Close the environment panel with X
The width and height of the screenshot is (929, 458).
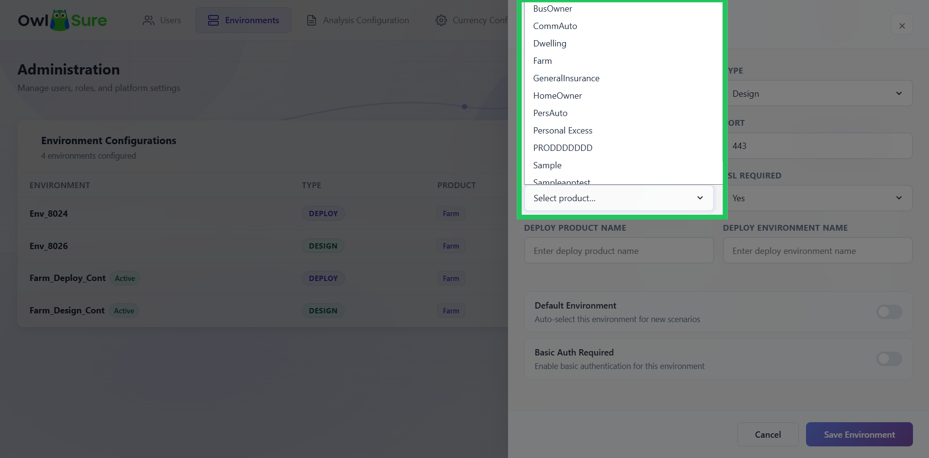pos(902,26)
